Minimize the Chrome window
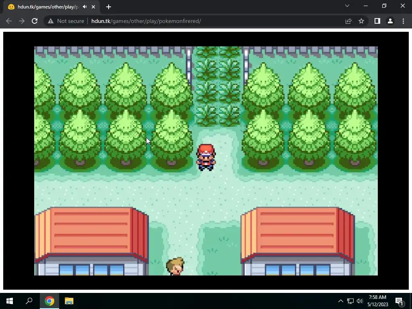Viewport: 412px width, 309px height. coord(365,6)
